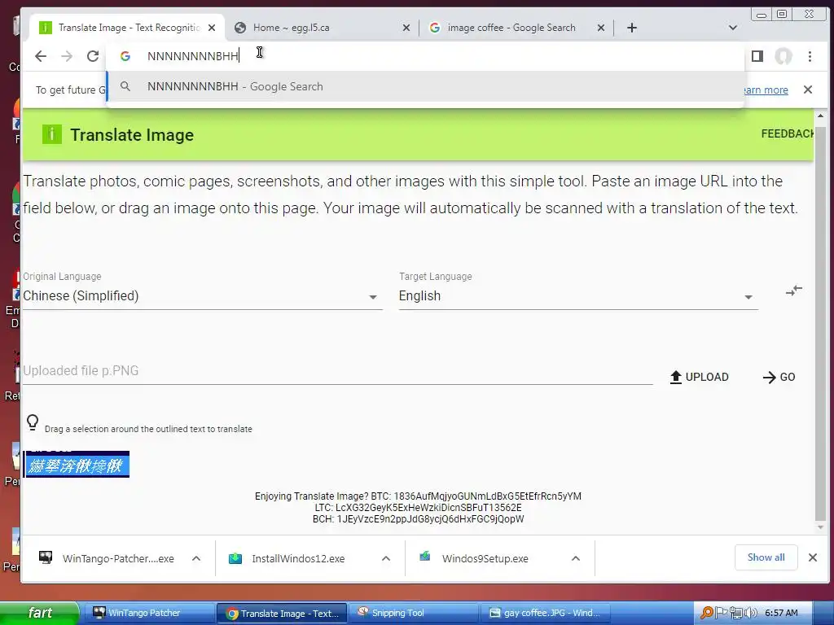Click the Translate Image header title

(132, 135)
